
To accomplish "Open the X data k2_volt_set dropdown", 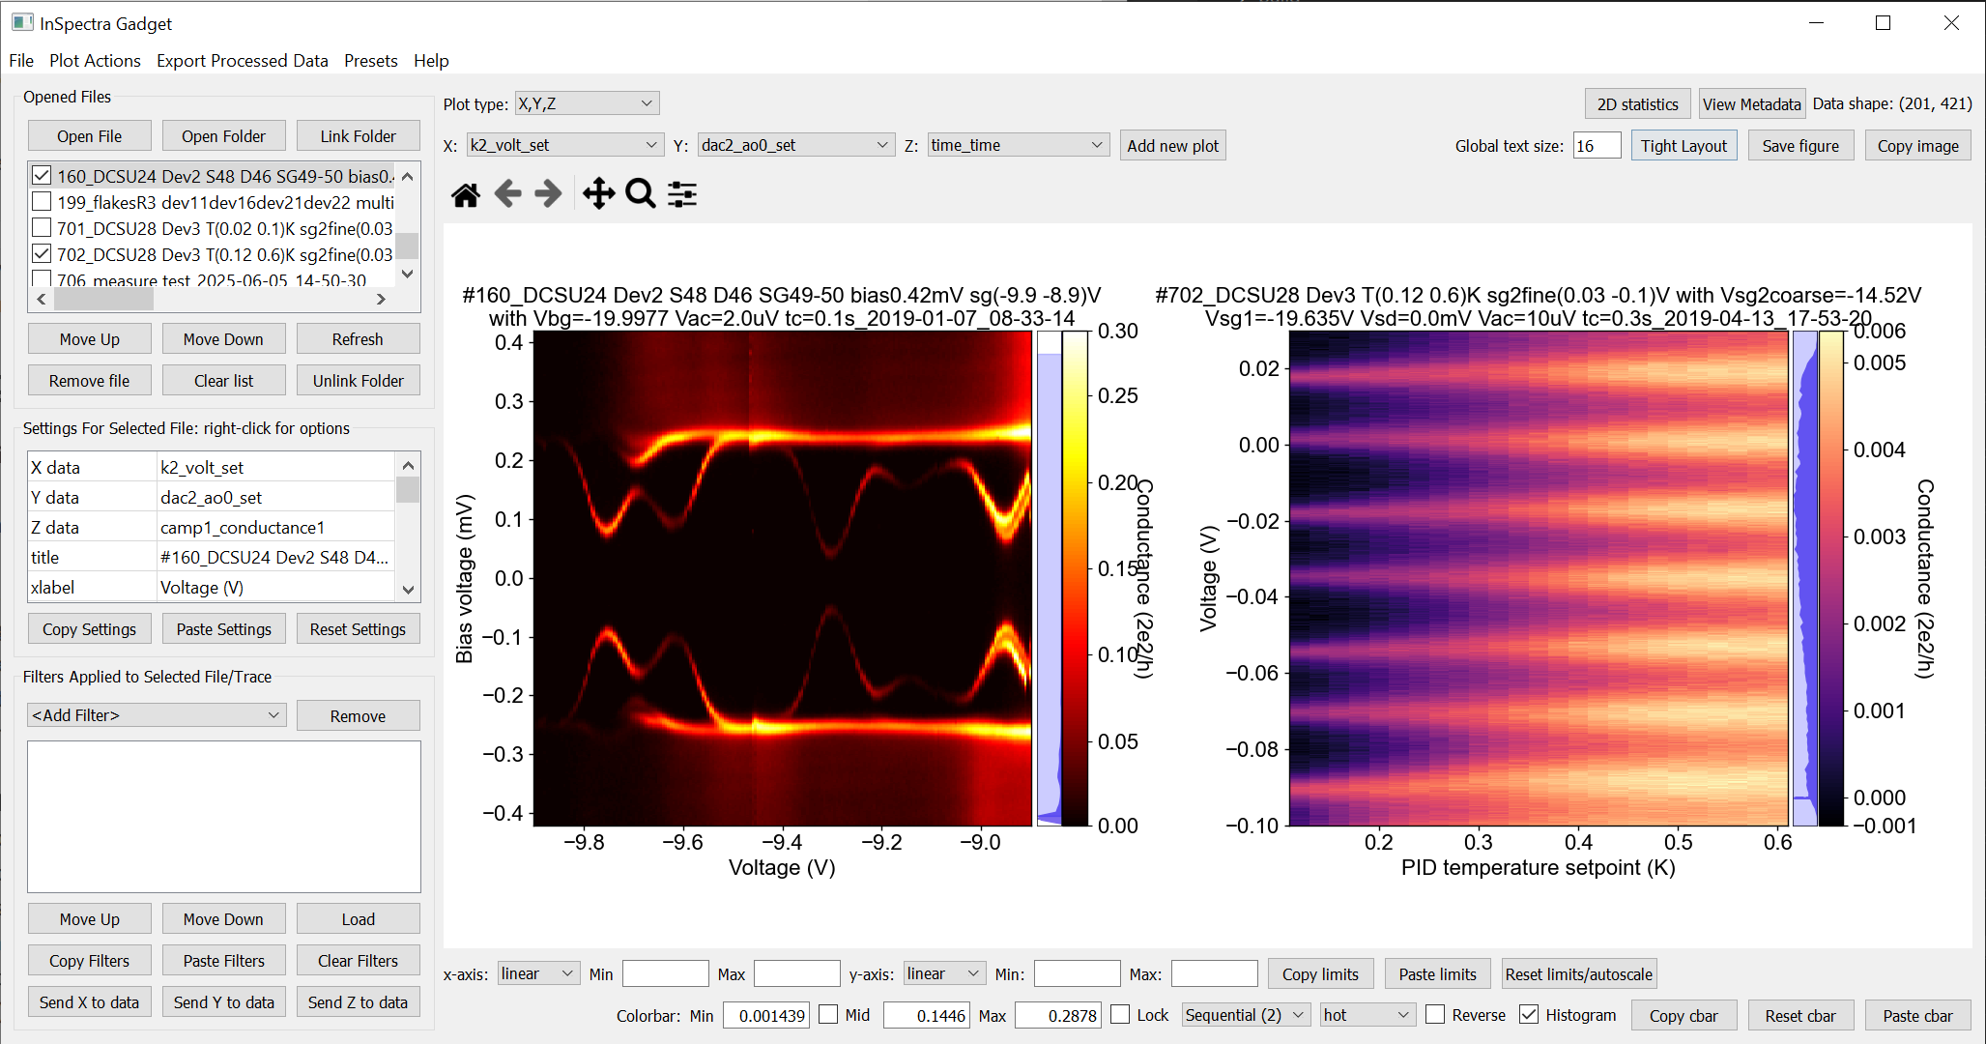I will 564,145.
